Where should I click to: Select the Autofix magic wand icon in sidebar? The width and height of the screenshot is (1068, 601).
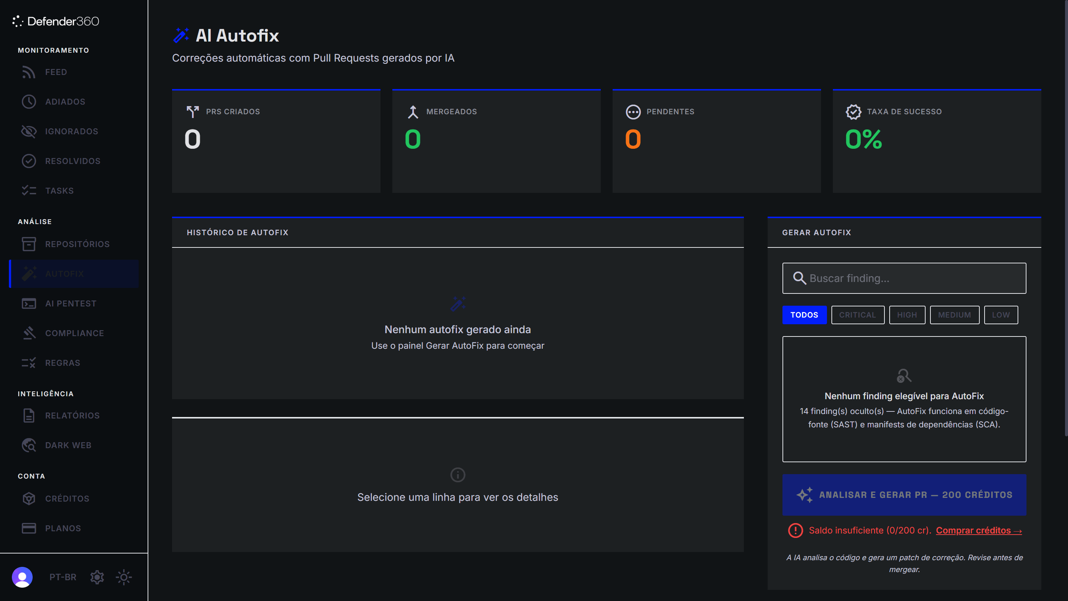coord(29,274)
